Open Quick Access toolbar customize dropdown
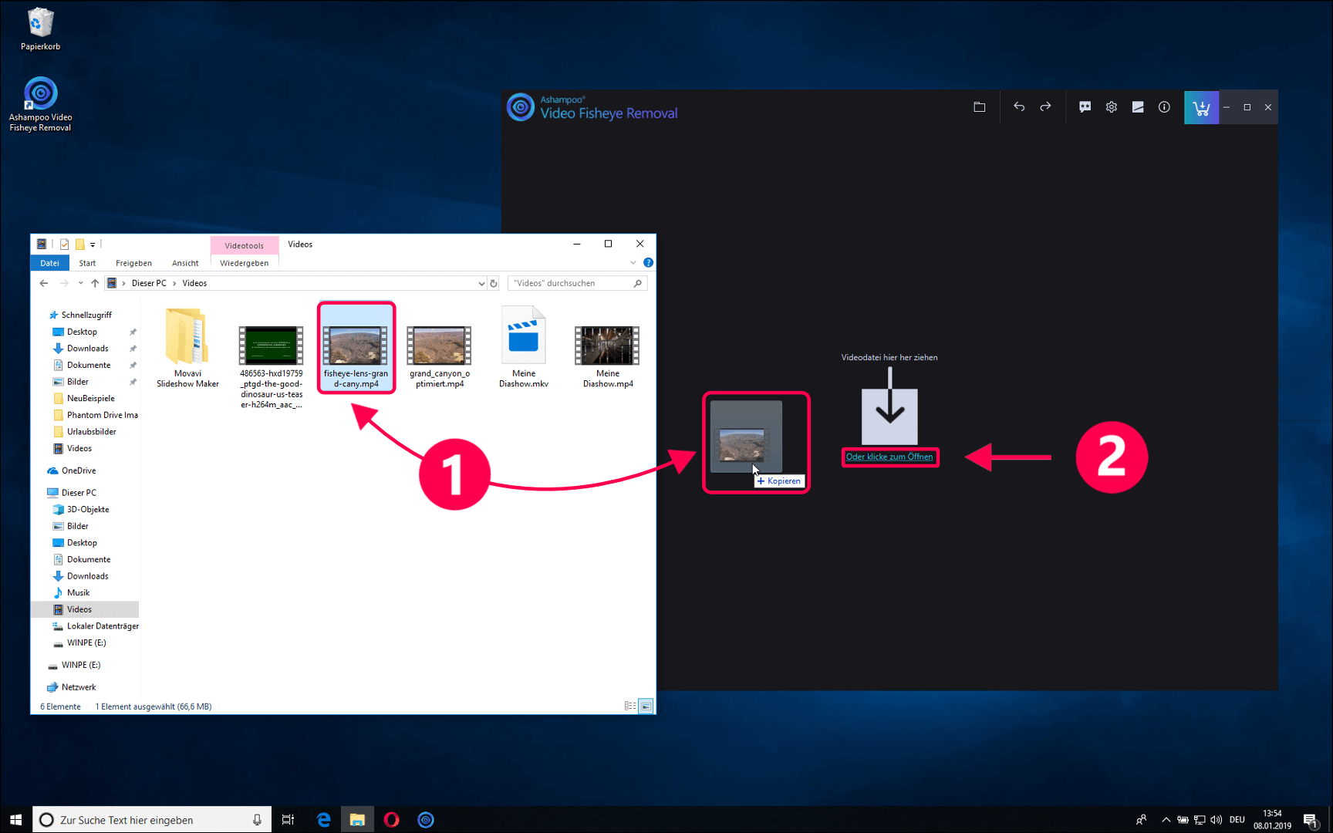 click(x=93, y=245)
